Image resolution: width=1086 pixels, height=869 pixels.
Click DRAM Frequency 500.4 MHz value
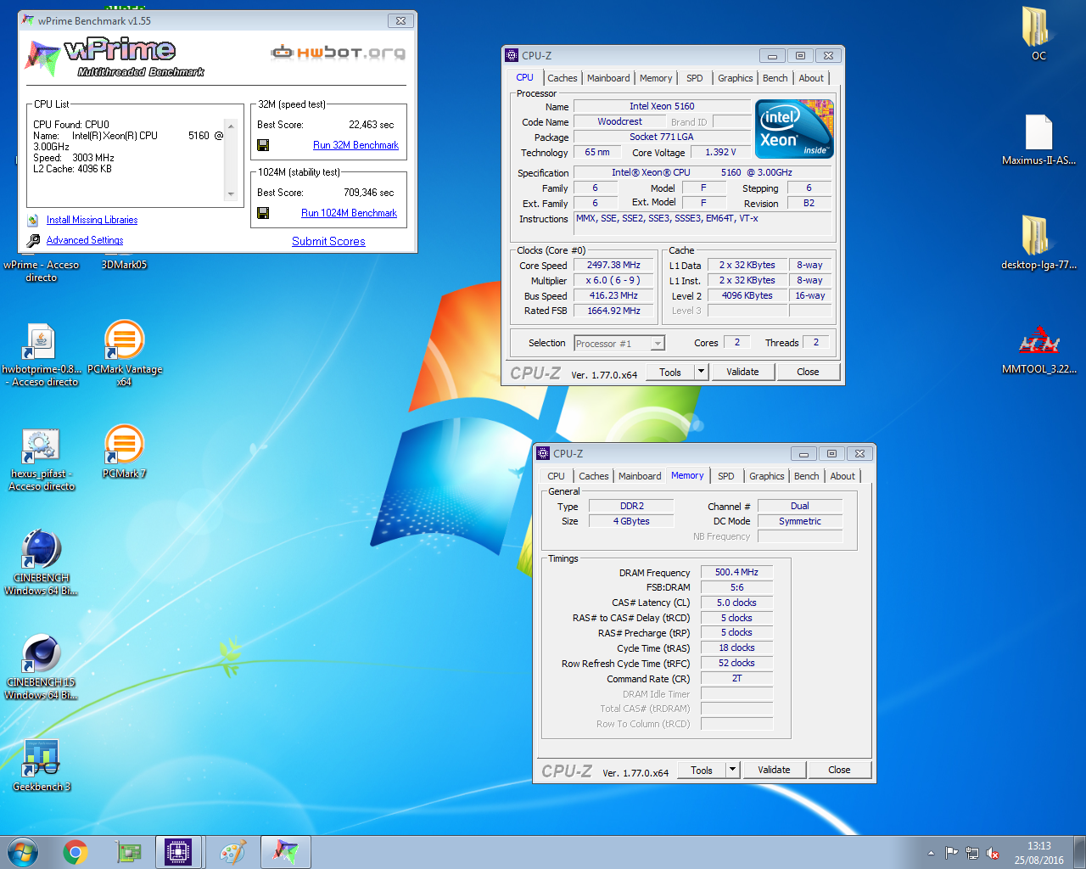click(x=736, y=572)
